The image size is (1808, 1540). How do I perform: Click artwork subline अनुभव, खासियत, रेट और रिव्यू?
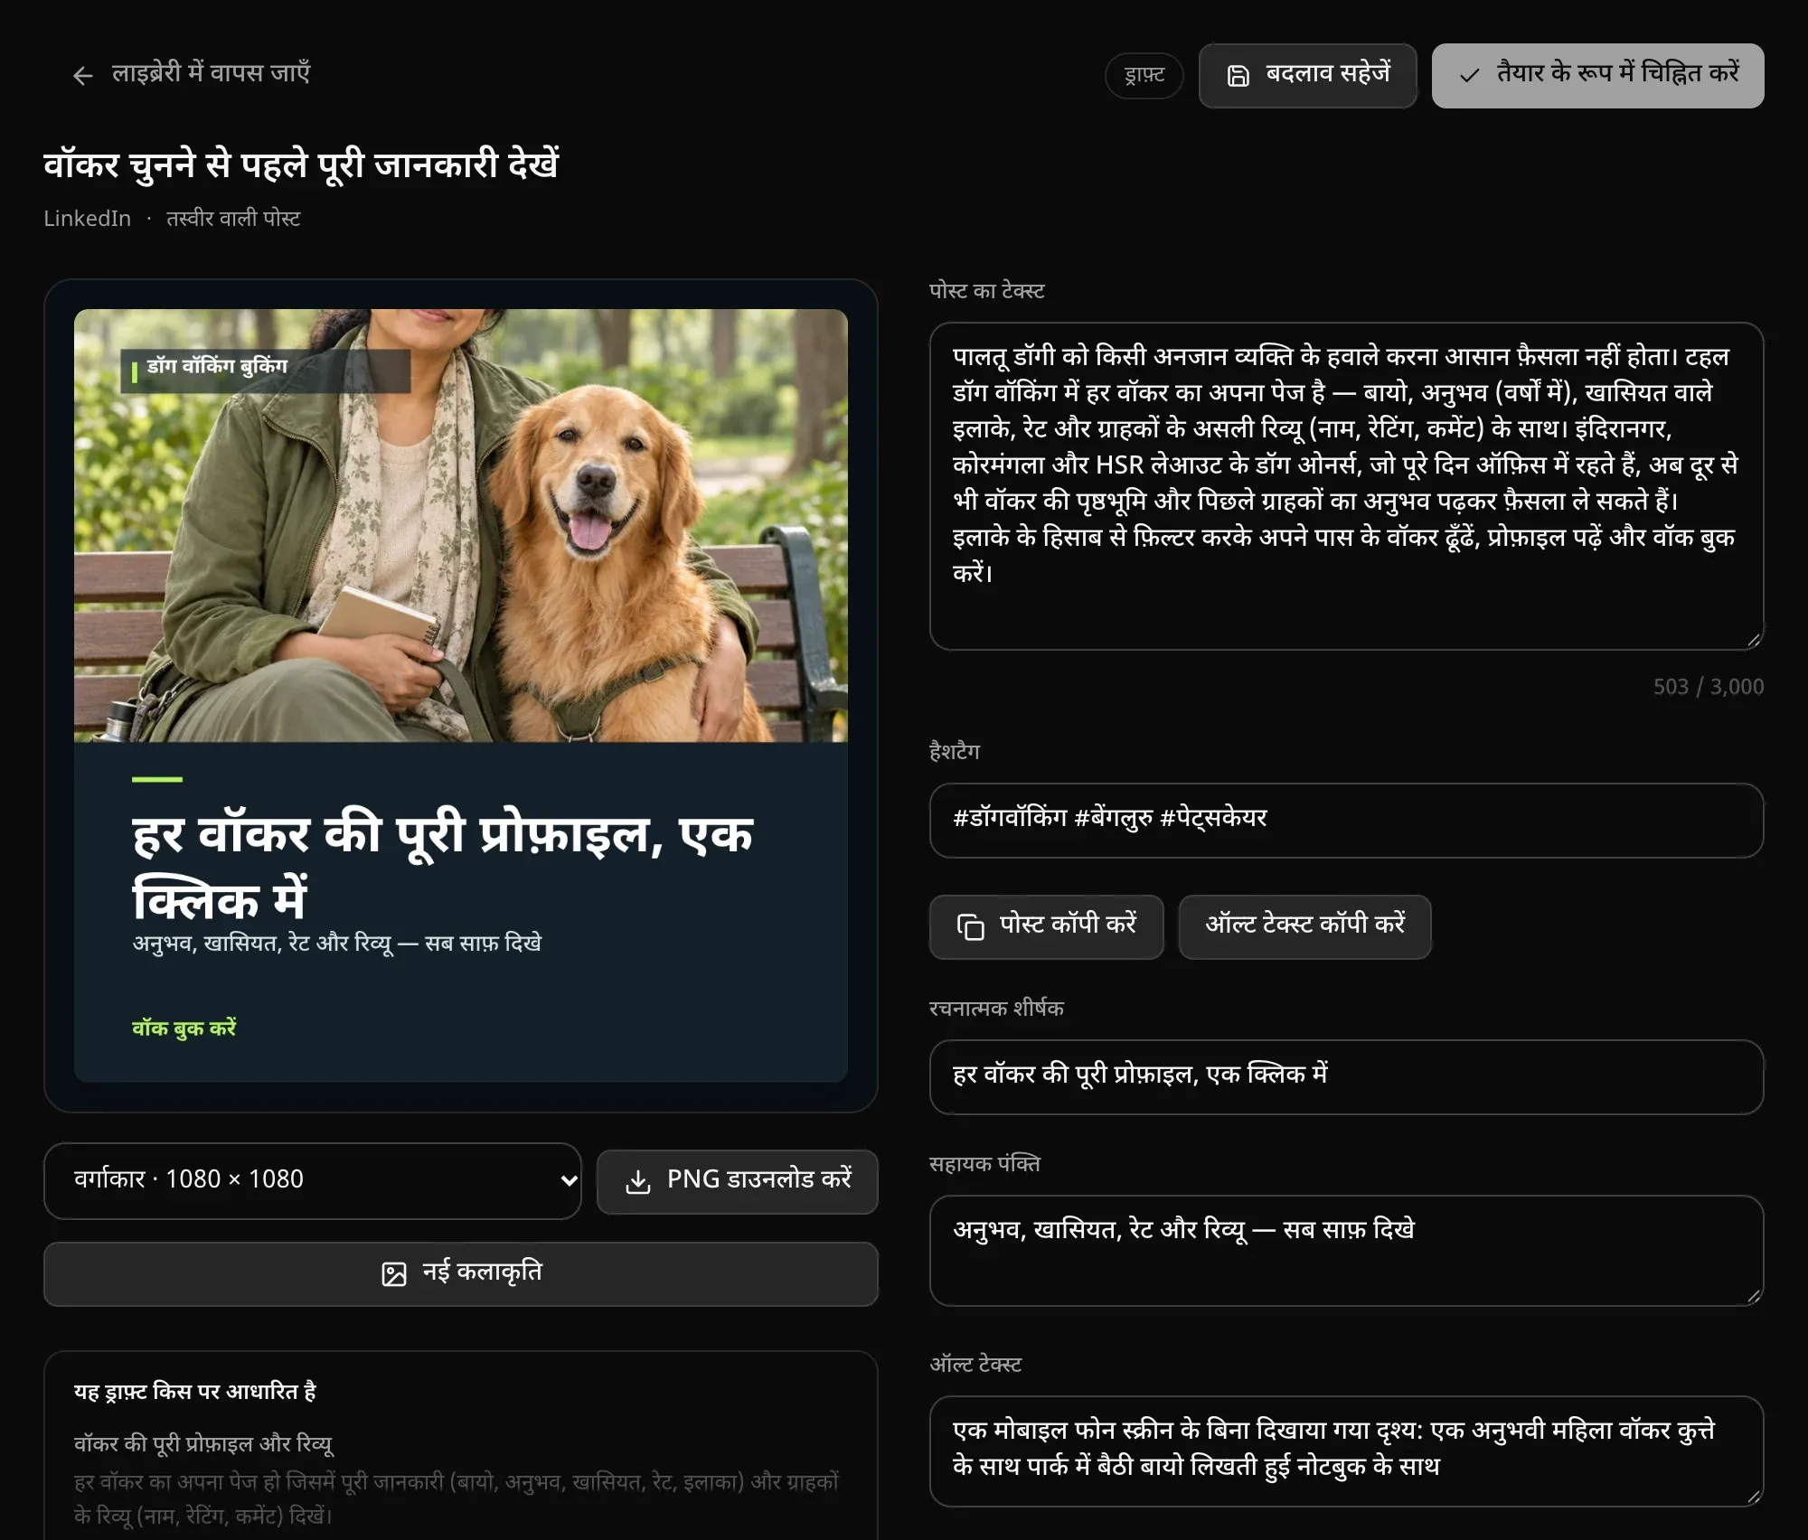tap(337, 944)
